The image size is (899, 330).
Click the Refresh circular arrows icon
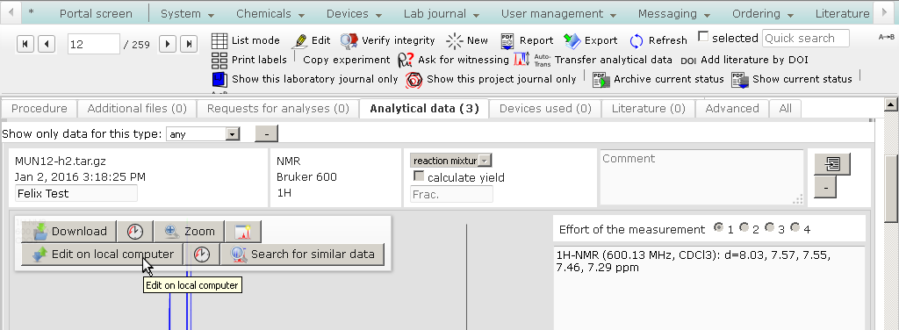(636, 40)
